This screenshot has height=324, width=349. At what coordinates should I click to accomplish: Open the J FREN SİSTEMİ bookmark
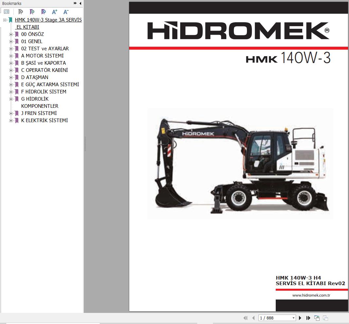[x=39, y=113]
